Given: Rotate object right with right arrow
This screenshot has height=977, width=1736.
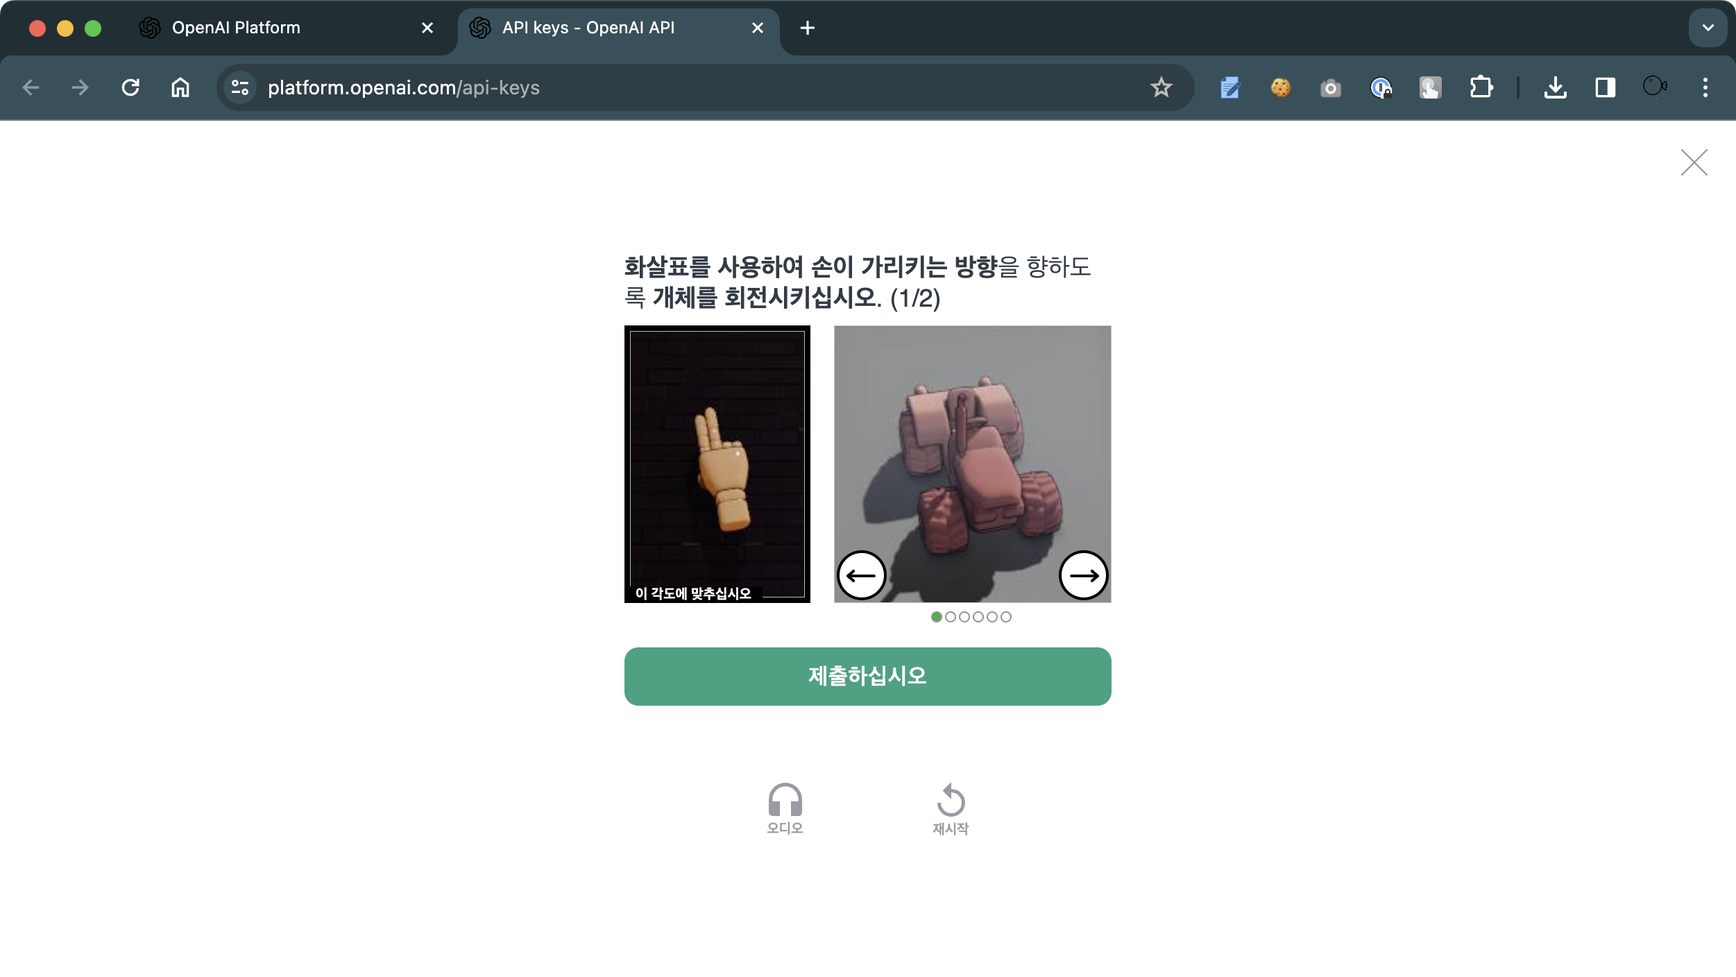Looking at the screenshot, I should [x=1083, y=575].
